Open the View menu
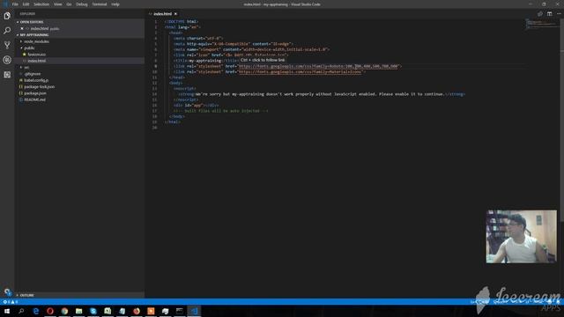This screenshot has height=317, width=564. coord(58,4)
